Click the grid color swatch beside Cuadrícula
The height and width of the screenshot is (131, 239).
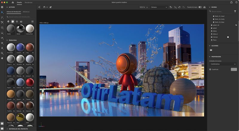pos(234,69)
